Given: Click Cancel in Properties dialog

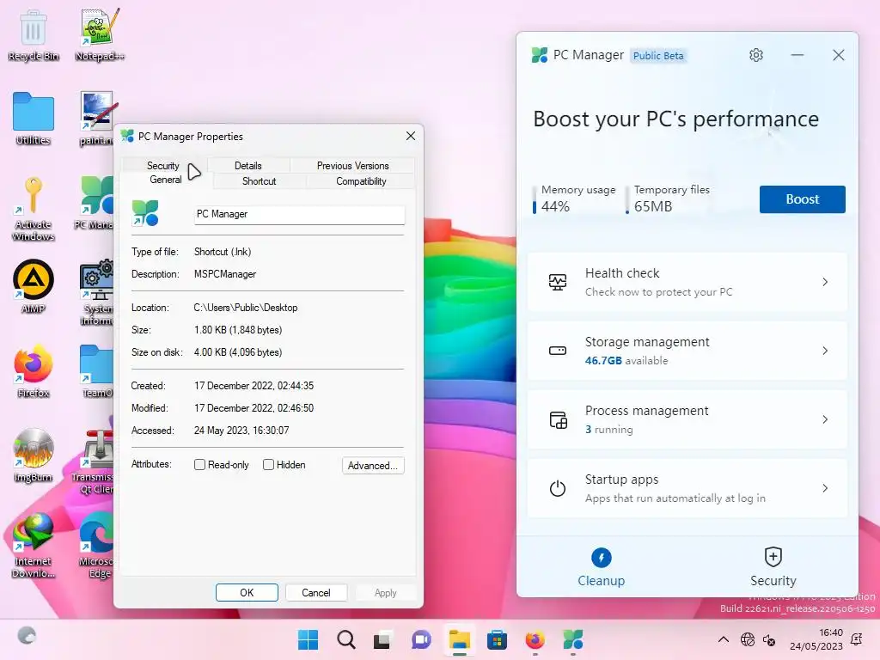Looking at the screenshot, I should 316,593.
